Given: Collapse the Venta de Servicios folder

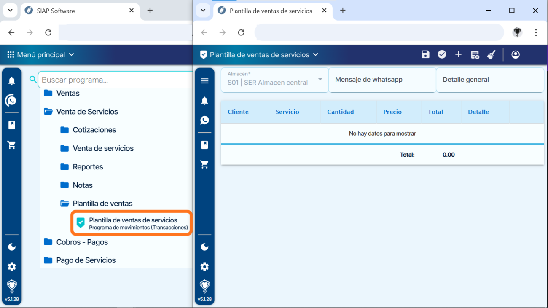Looking at the screenshot, I should (87, 112).
